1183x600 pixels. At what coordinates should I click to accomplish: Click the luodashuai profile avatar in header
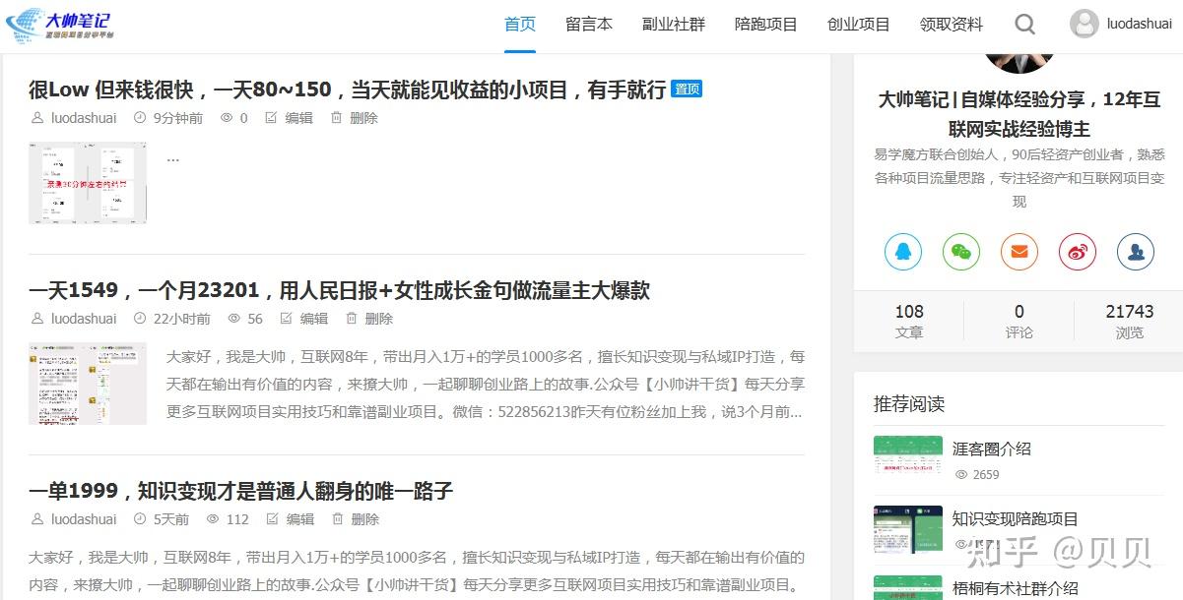(1084, 25)
